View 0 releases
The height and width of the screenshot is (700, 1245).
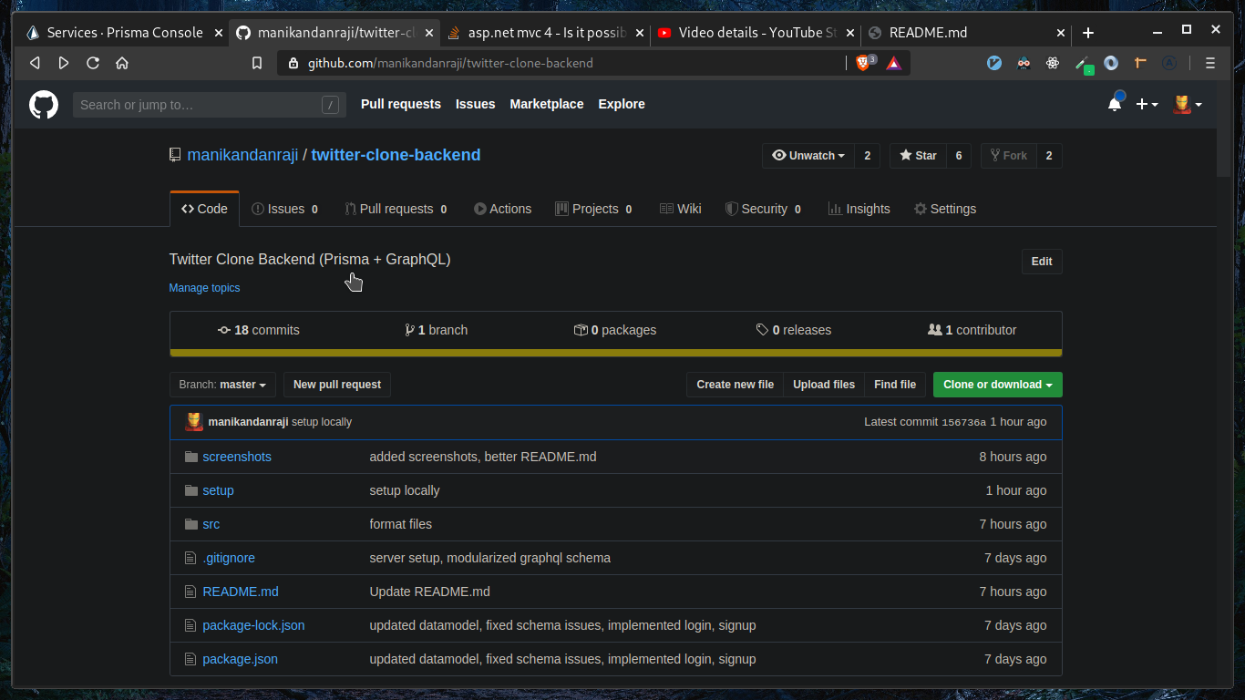794,330
